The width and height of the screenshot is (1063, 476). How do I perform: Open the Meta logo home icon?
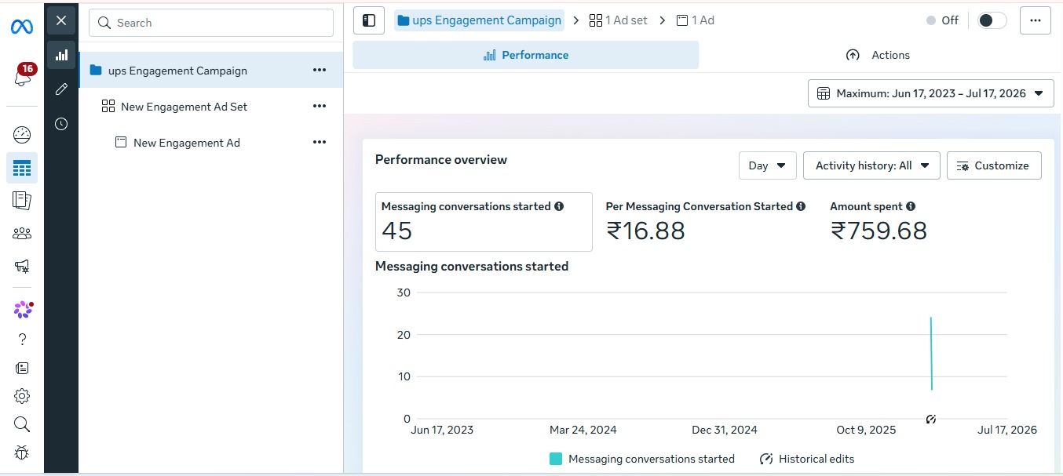click(x=22, y=27)
